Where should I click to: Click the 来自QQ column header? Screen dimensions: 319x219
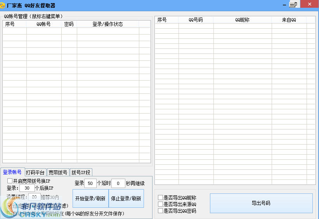[289, 20]
